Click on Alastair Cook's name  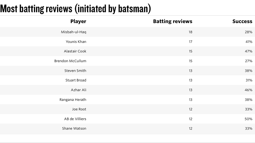click(x=75, y=51)
